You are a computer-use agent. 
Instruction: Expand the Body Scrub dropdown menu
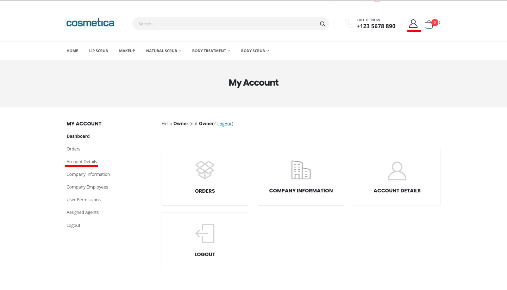(x=255, y=51)
